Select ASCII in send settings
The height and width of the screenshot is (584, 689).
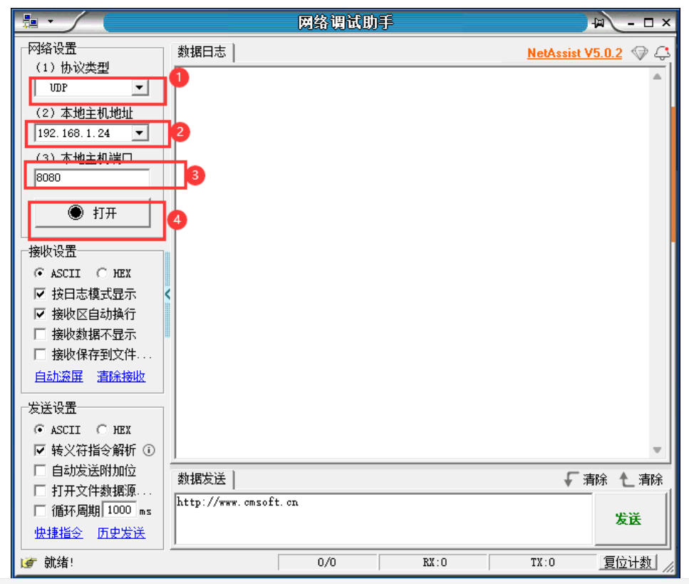pos(58,430)
